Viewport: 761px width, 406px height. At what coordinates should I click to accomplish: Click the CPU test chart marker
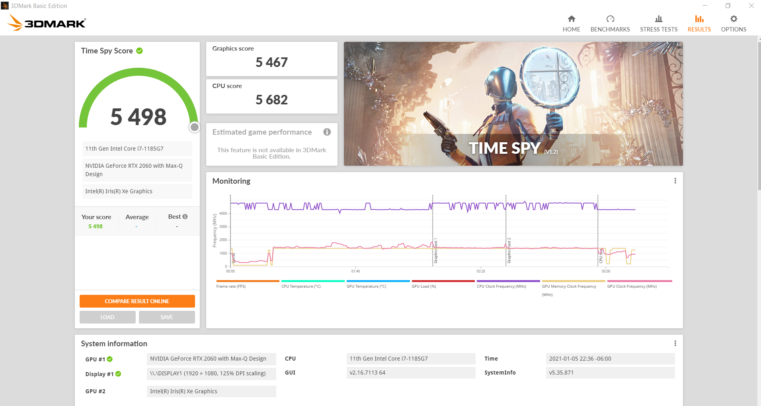[x=601, y=256]
